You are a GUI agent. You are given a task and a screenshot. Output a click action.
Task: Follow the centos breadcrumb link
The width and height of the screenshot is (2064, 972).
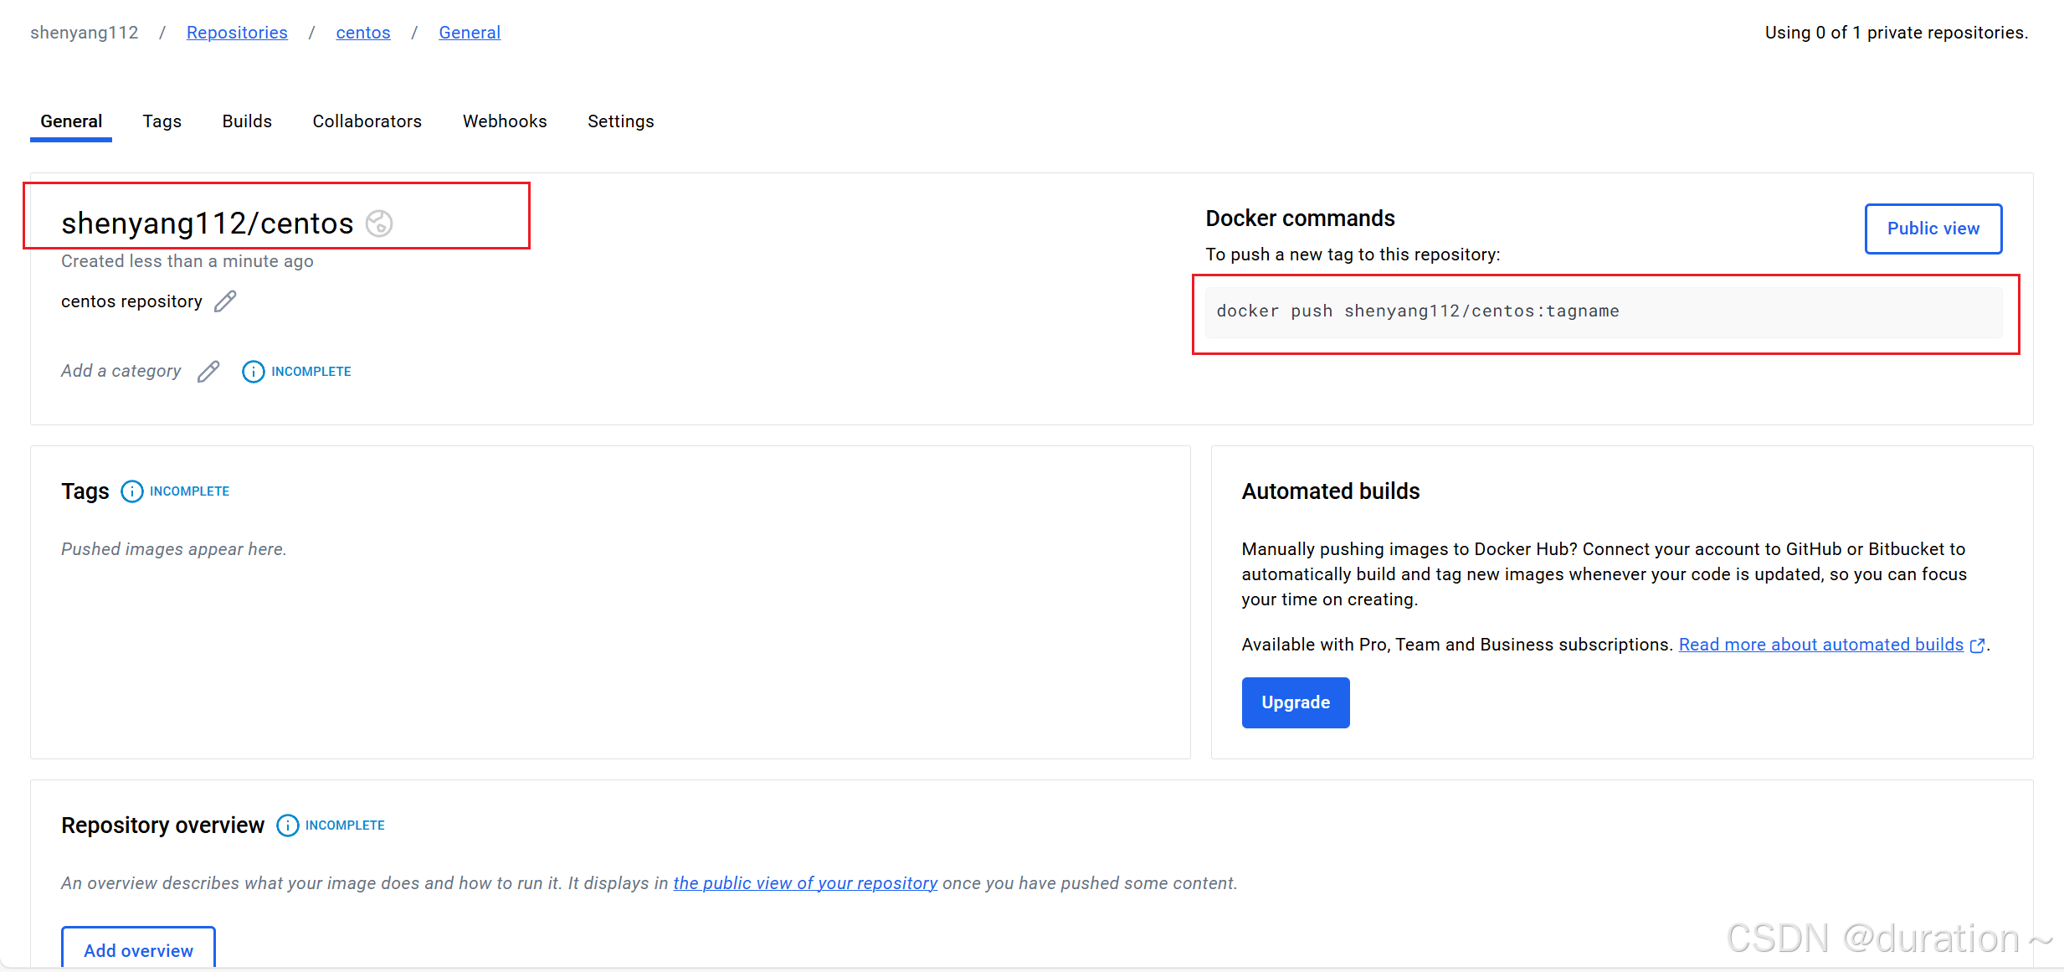coord(363,33)
